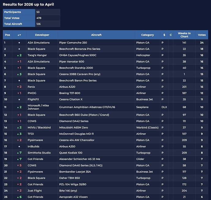Image resolution: width=211 pixels, height=200 pixels.
Task: Select the Grumman Amphibian Albatross G111/HU16 cell
Action: click(96, 107)
